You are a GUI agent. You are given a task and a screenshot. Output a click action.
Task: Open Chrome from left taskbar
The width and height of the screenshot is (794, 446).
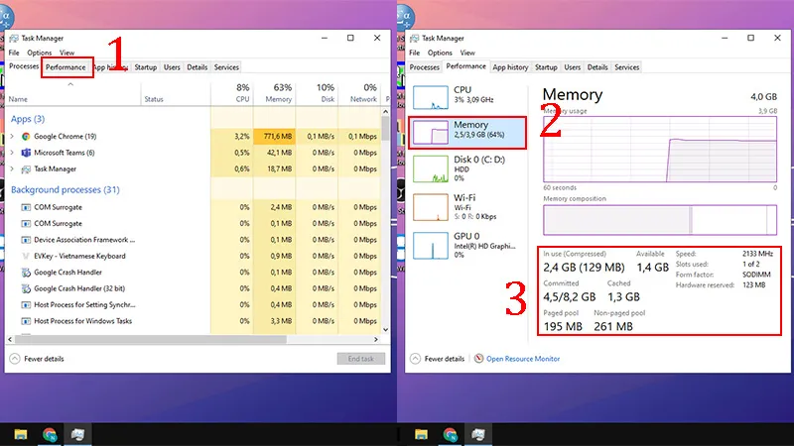49,434
